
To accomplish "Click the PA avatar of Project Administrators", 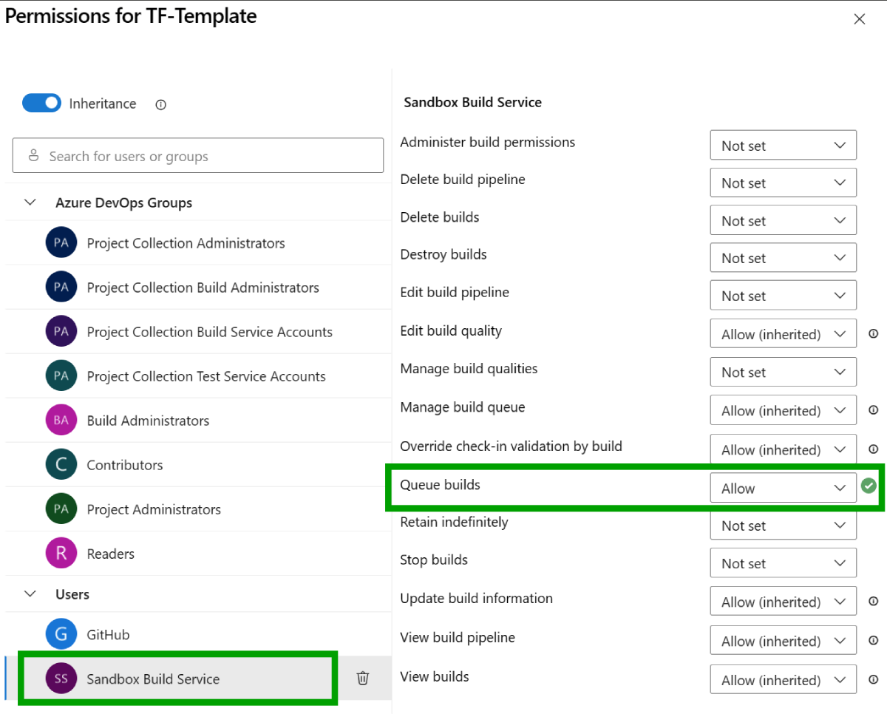I will [x=61, y=509].
